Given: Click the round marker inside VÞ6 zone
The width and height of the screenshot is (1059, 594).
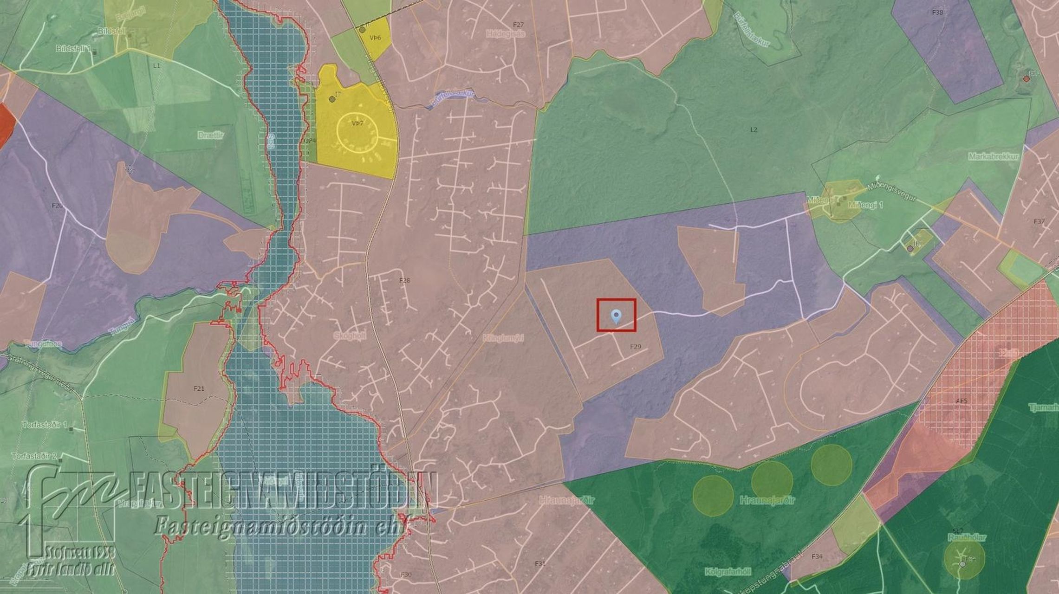Looking at the screenshot, I should pos(362,30).
